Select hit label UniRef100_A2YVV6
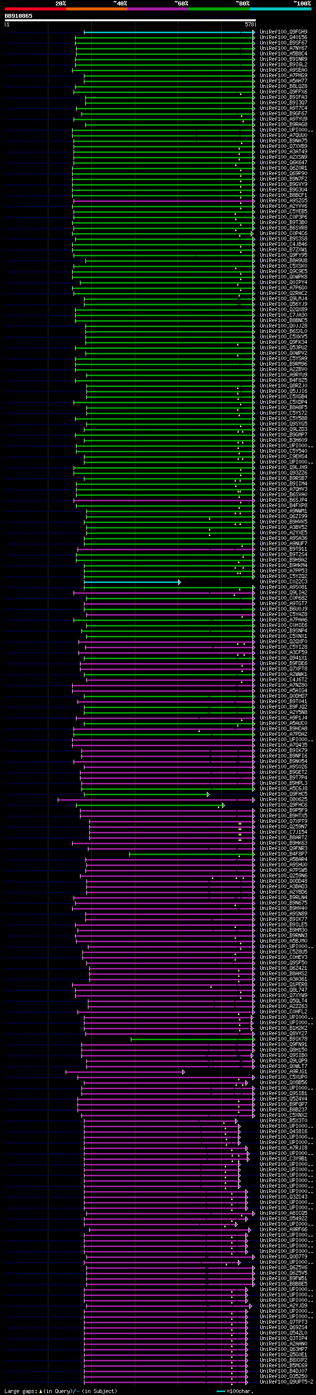This screenshot has height=1395, width=316. click(x=283, y=206)
